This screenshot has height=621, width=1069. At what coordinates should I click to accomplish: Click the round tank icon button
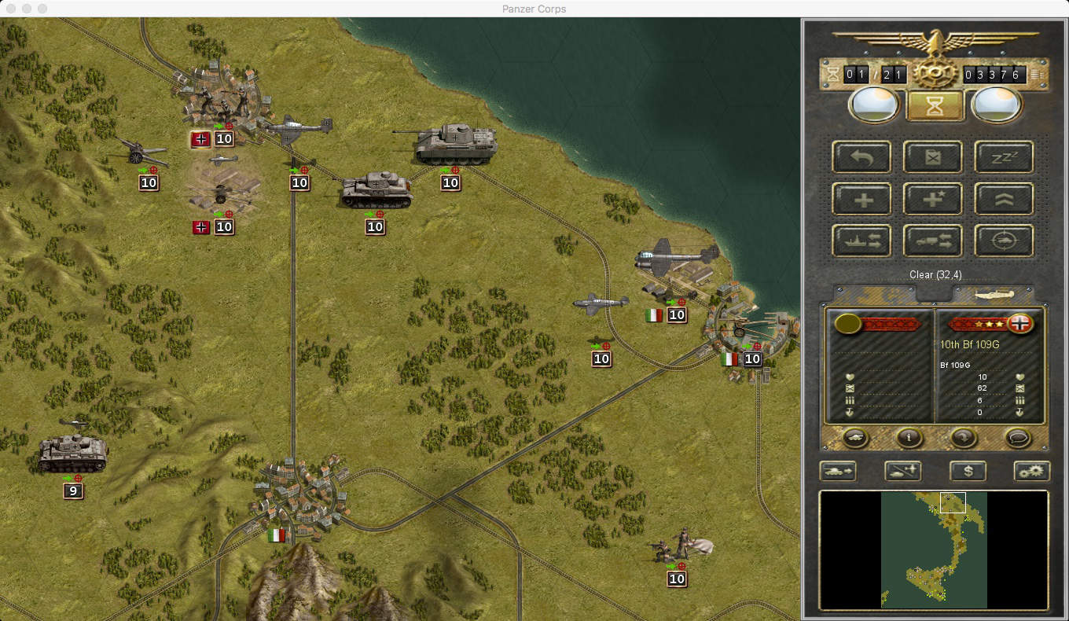click(855, 438)
